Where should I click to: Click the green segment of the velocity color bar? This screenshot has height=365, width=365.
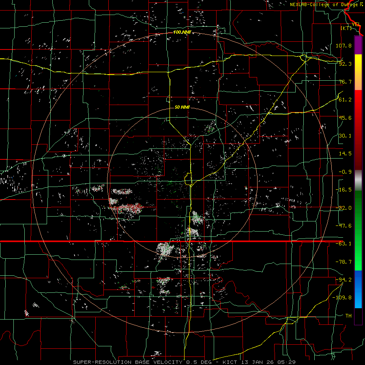(358, 230)
